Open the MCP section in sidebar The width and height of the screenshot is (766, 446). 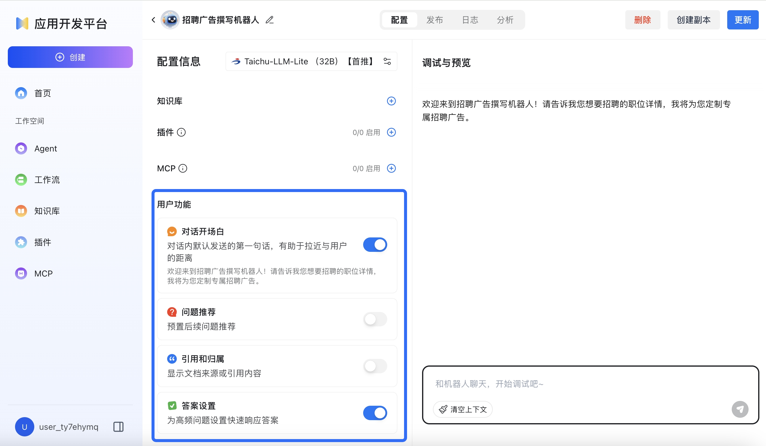(x=43, y=273)
